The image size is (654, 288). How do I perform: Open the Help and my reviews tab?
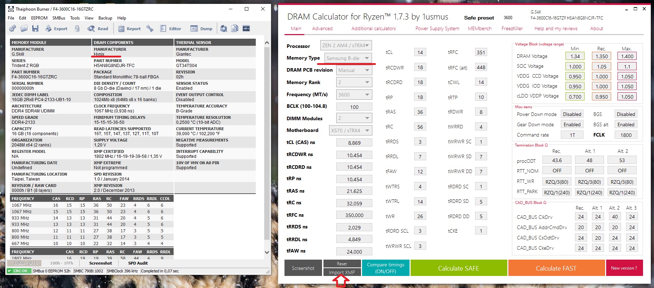coord(556,29)
